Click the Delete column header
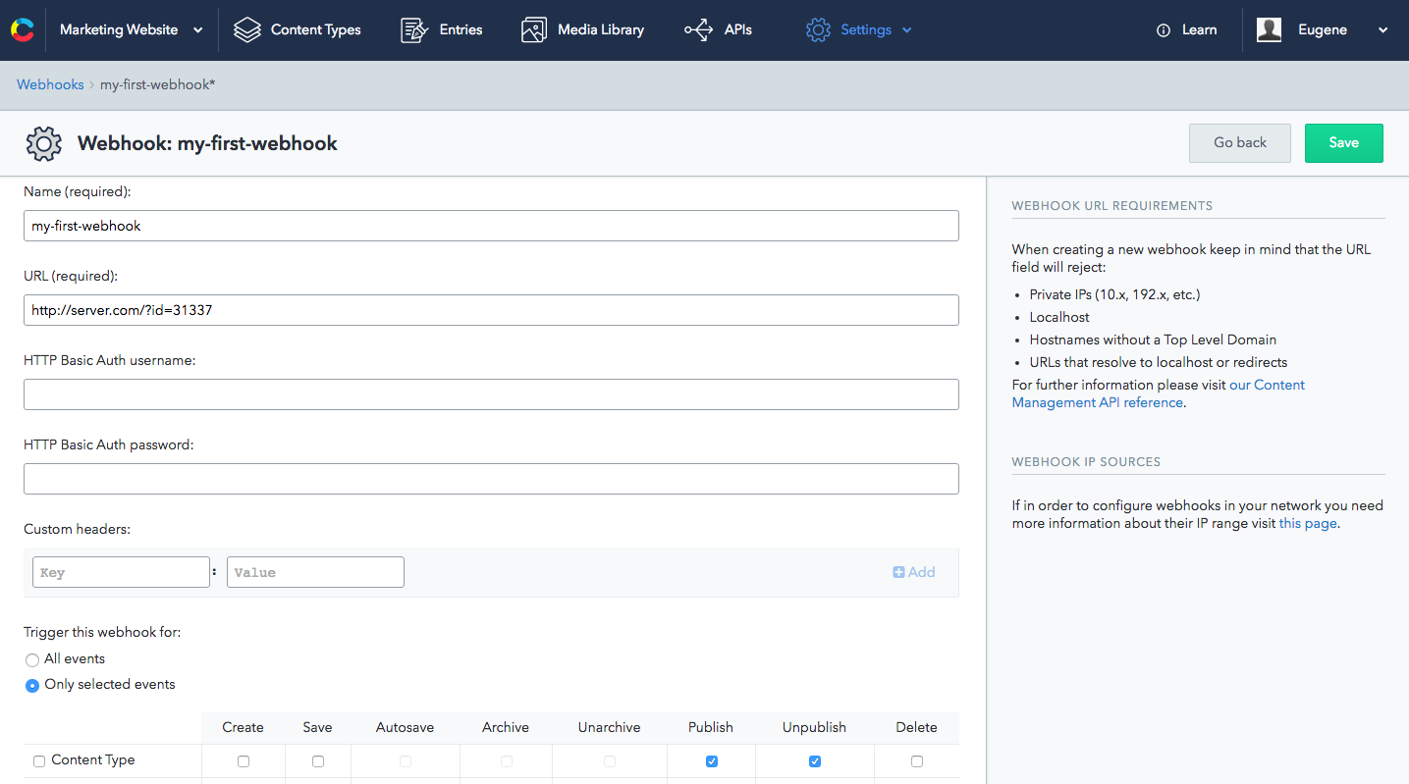 (x=916, y=727)
